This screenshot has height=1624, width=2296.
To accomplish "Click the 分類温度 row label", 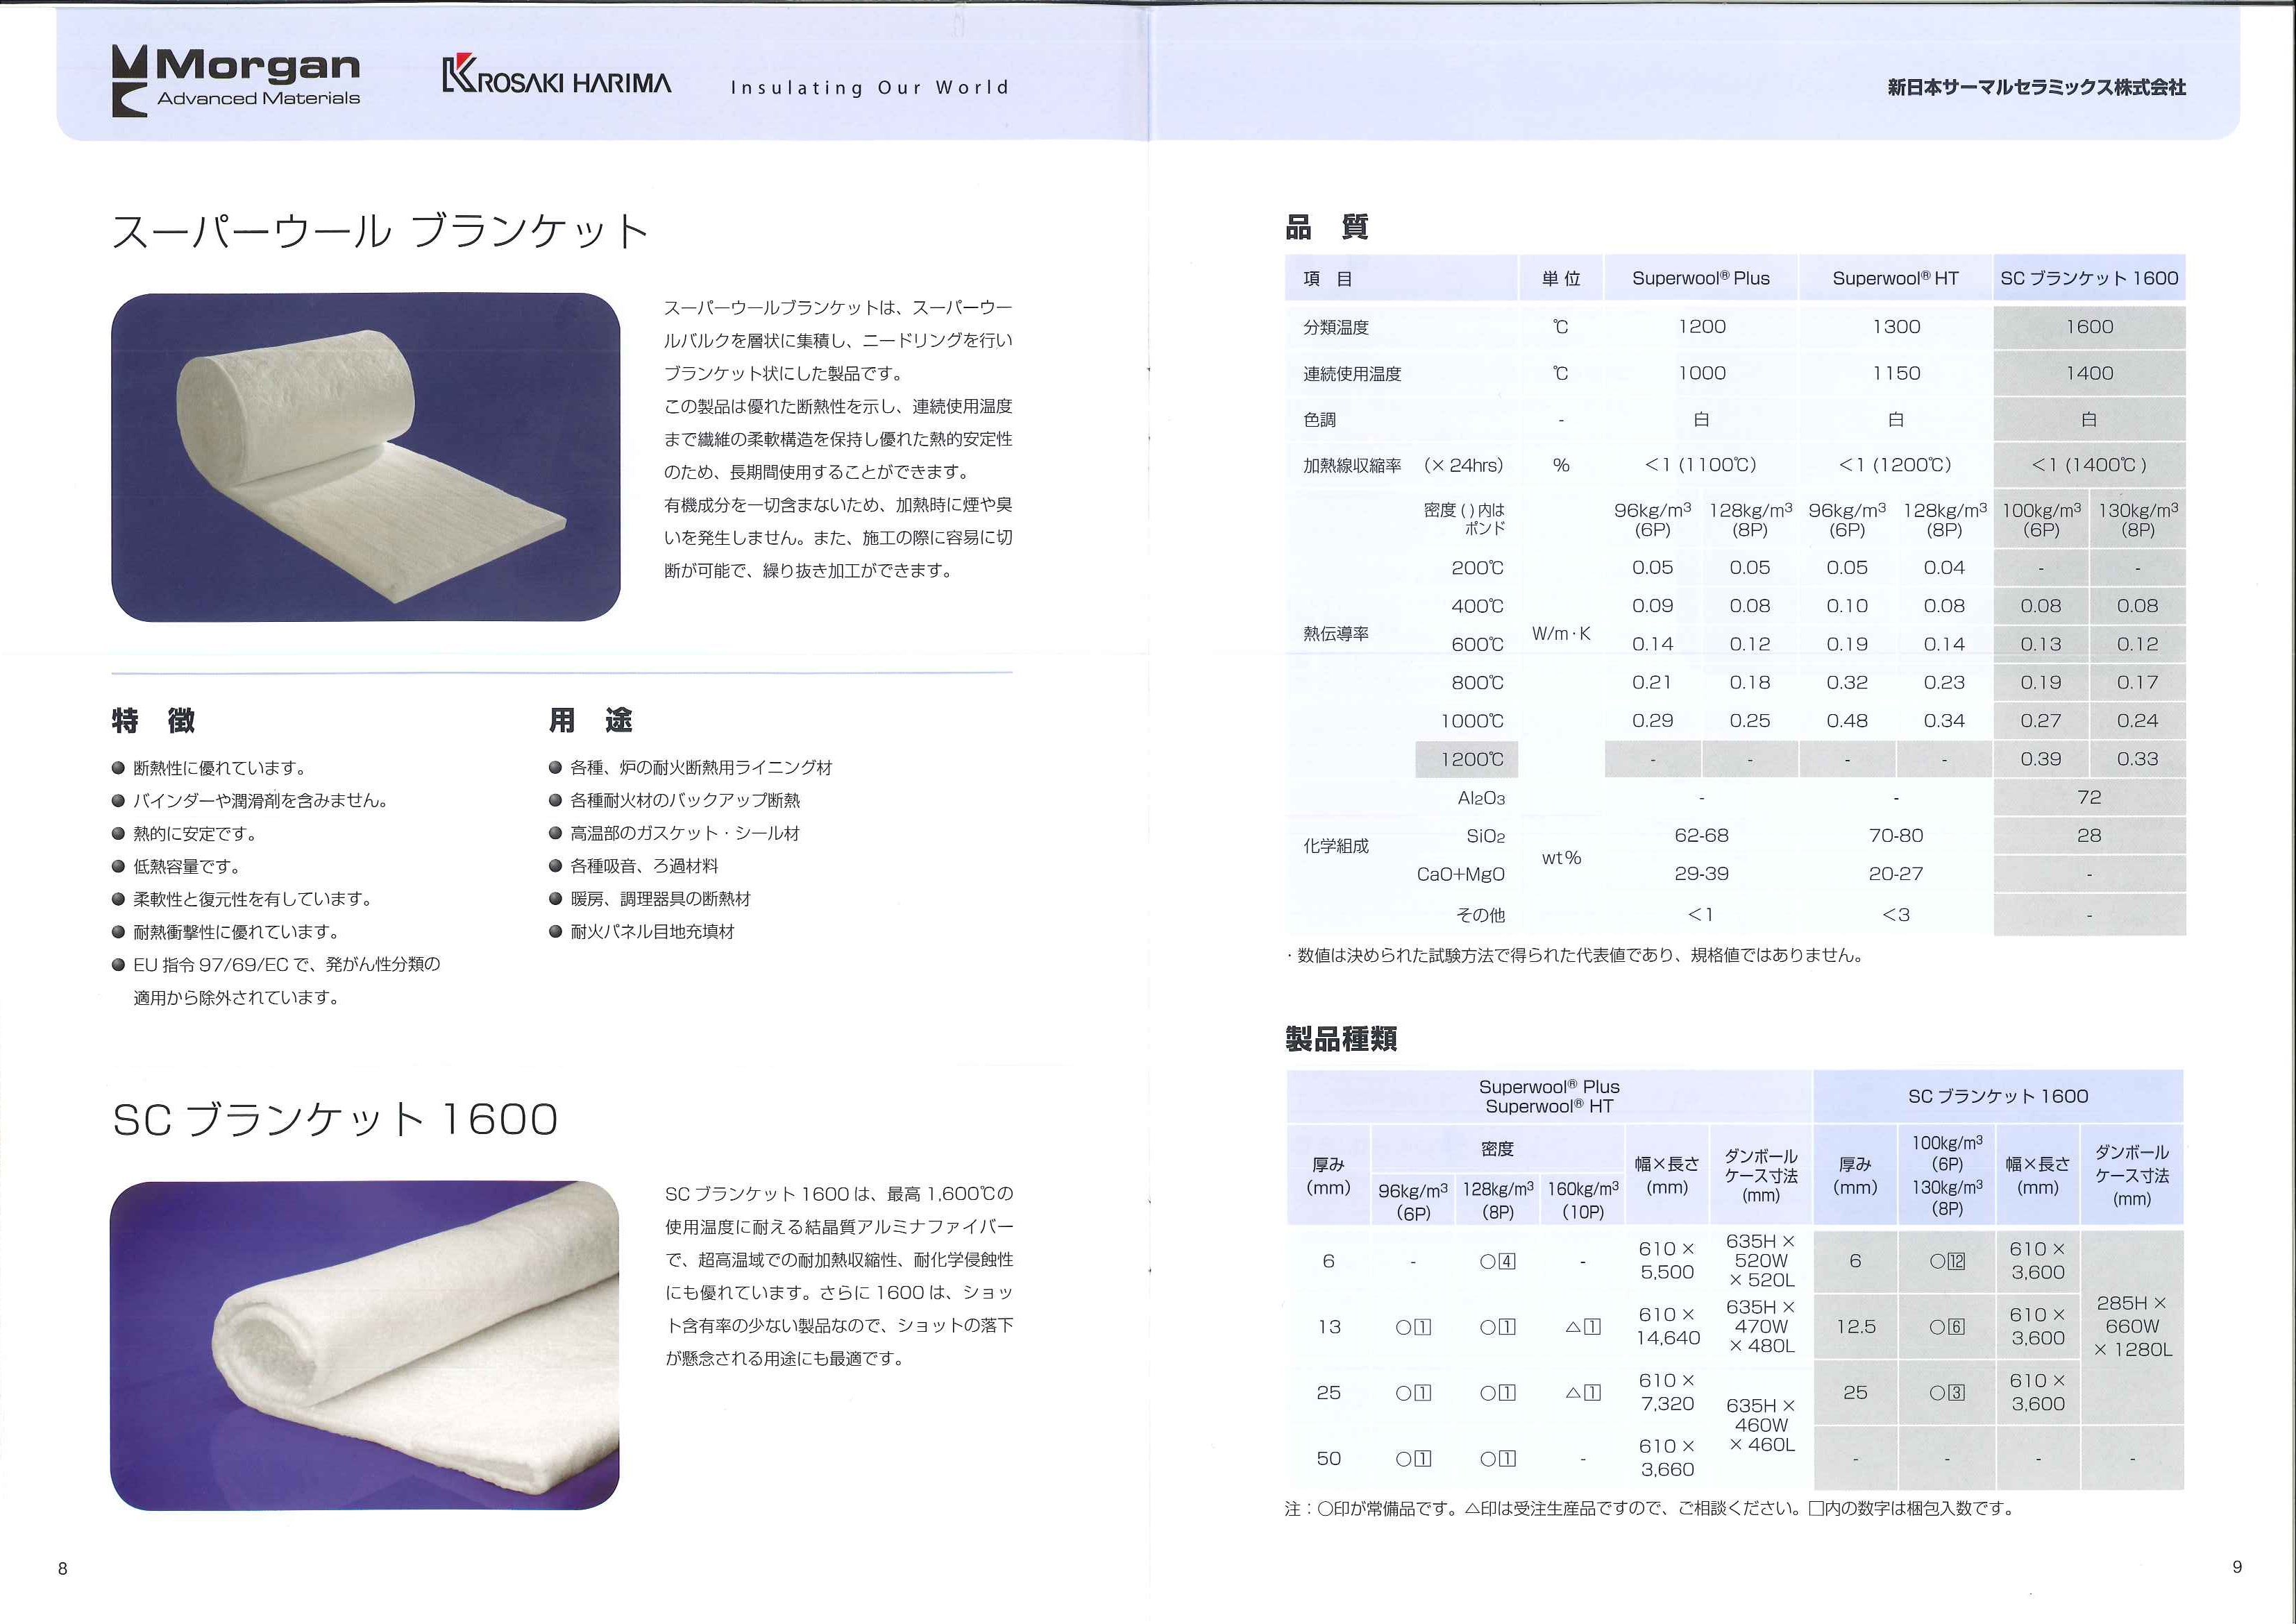I will tap(1336, 328).
